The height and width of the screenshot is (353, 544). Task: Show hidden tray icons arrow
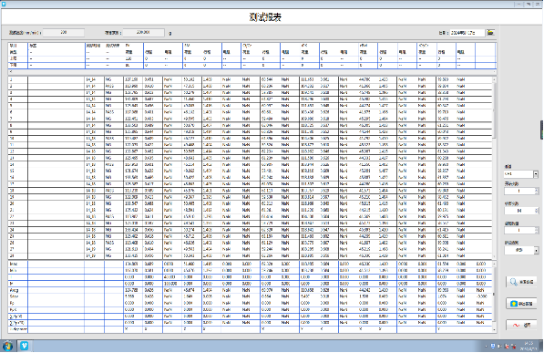(x=486, y=347)
